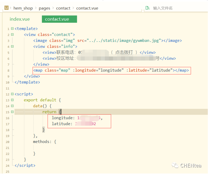Viewport: 208px width, 174px height.
Task: Click the 联系电话 text on line 5
Action: coord(65,52)
